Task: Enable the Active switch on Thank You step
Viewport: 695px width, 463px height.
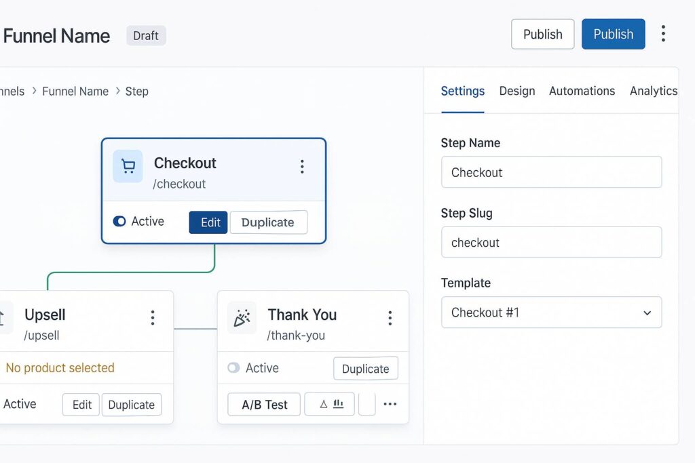Action: tap(233, 368)
